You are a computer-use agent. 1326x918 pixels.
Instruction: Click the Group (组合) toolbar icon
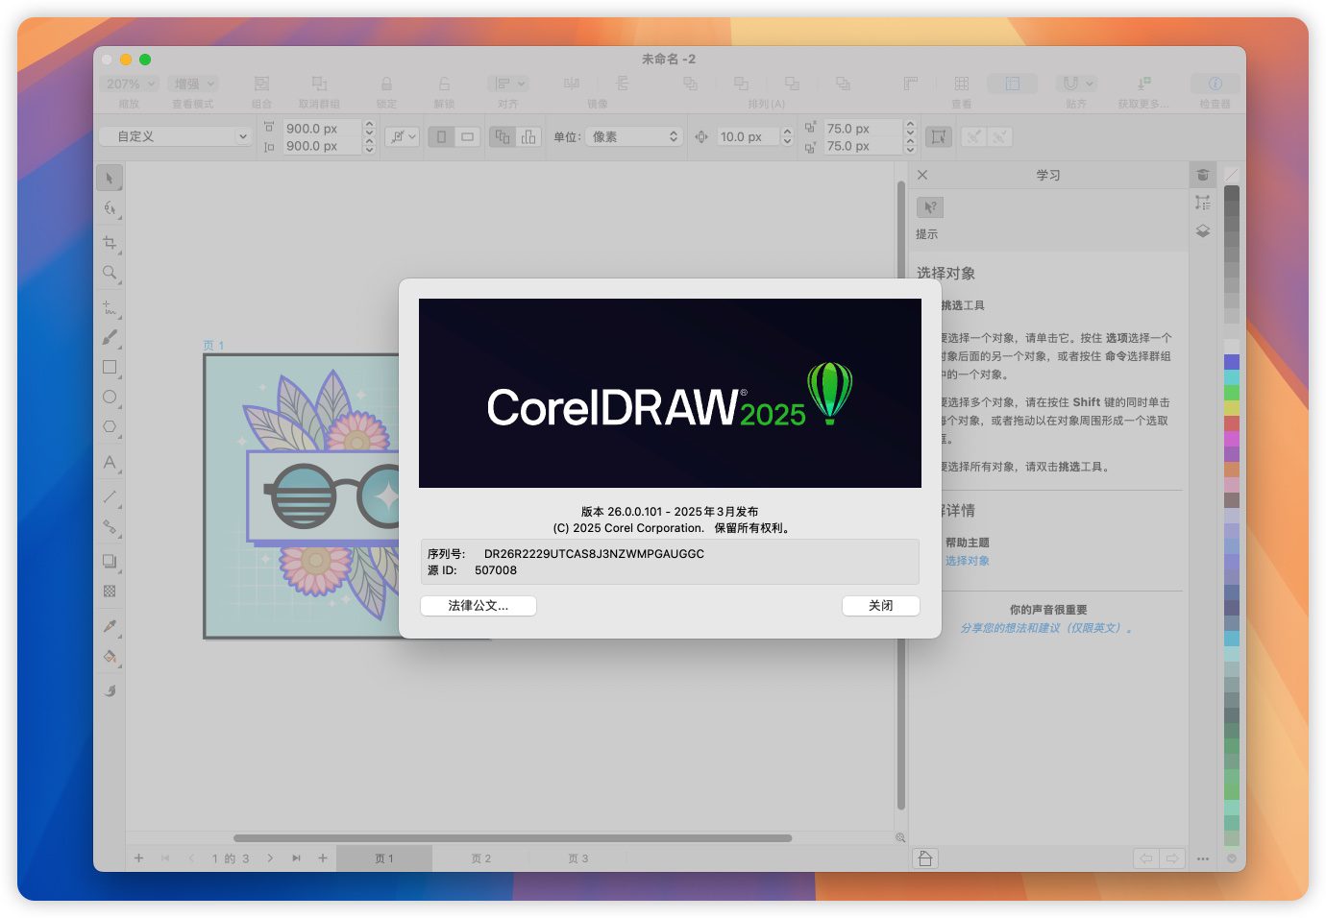coord(261,84)
